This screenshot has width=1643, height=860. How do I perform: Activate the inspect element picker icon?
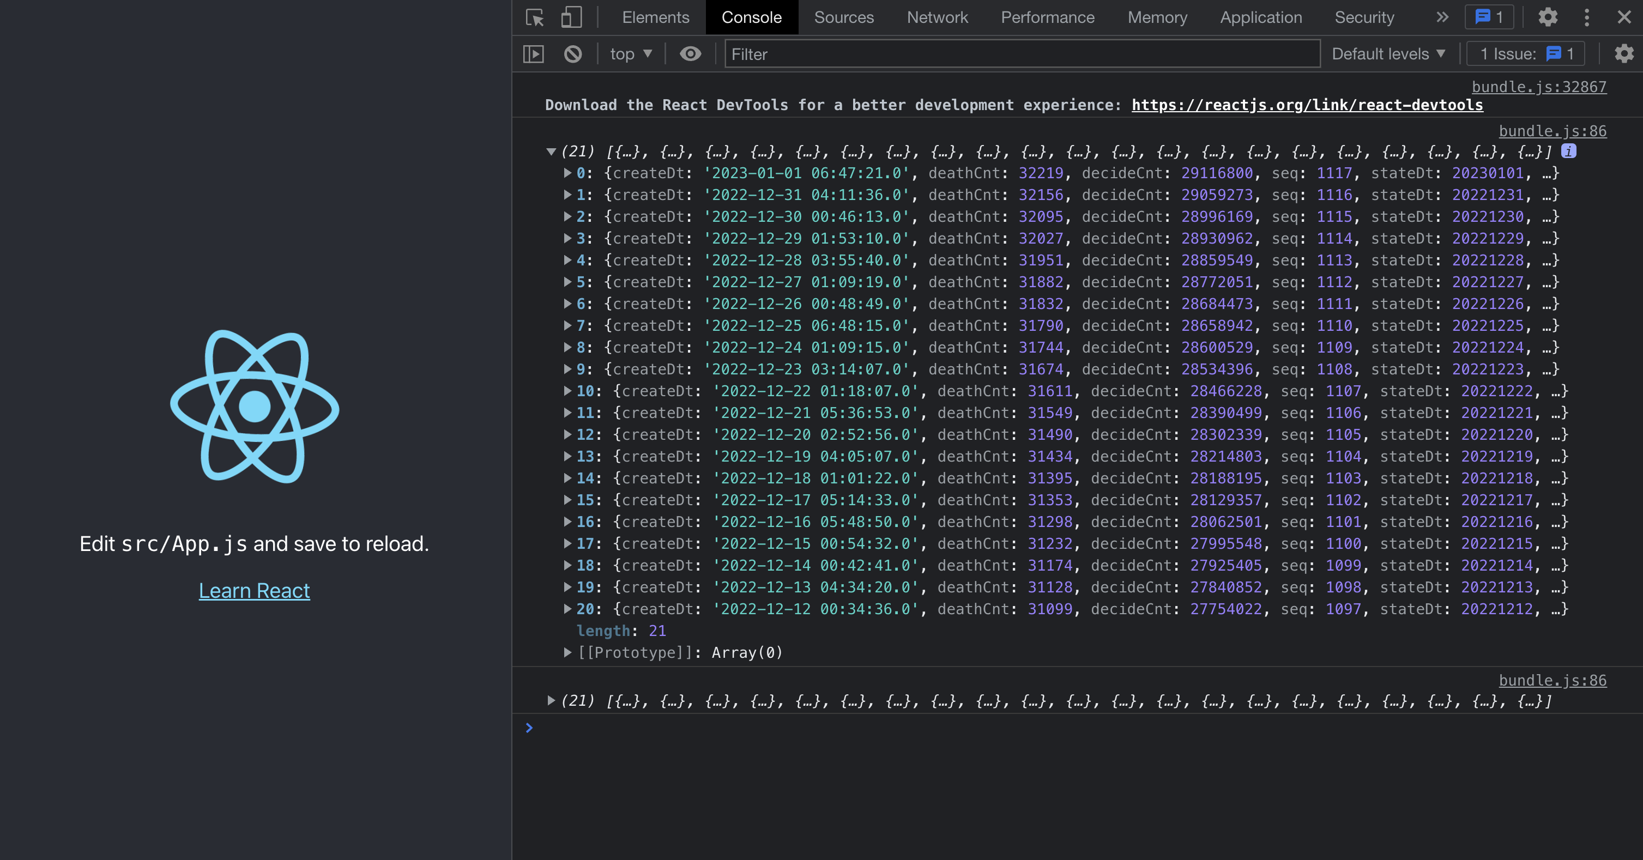(x=534, y=17)
